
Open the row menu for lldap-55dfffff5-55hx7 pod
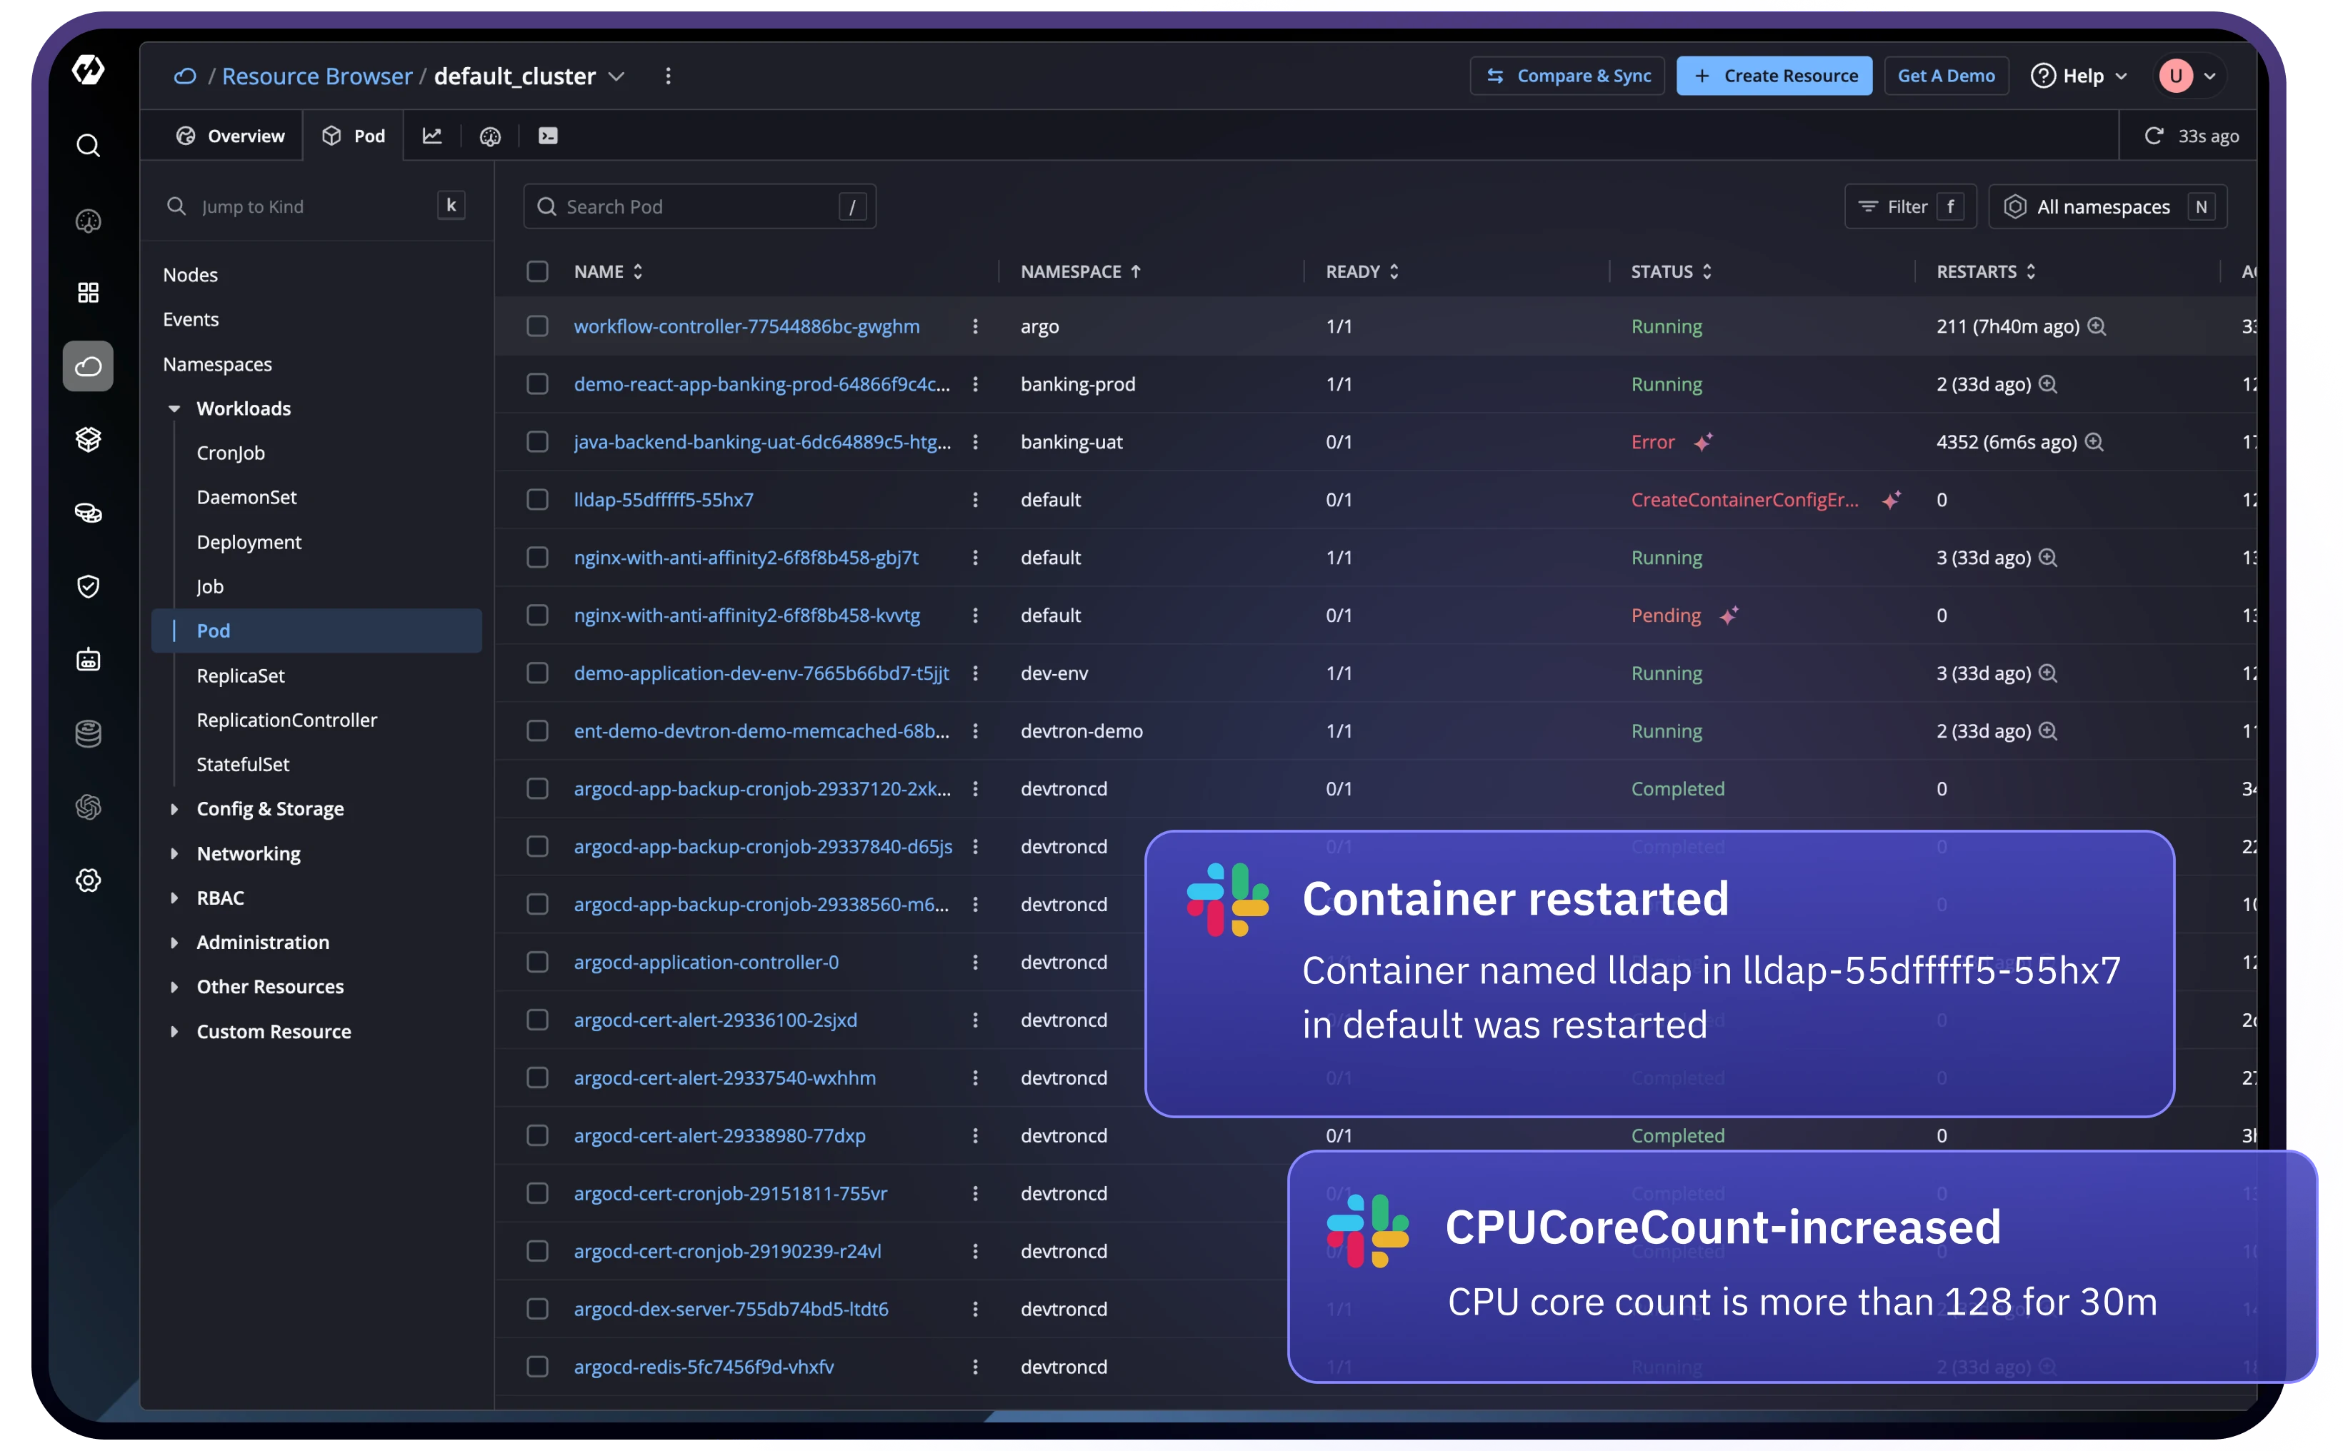(x=975, y=500)
